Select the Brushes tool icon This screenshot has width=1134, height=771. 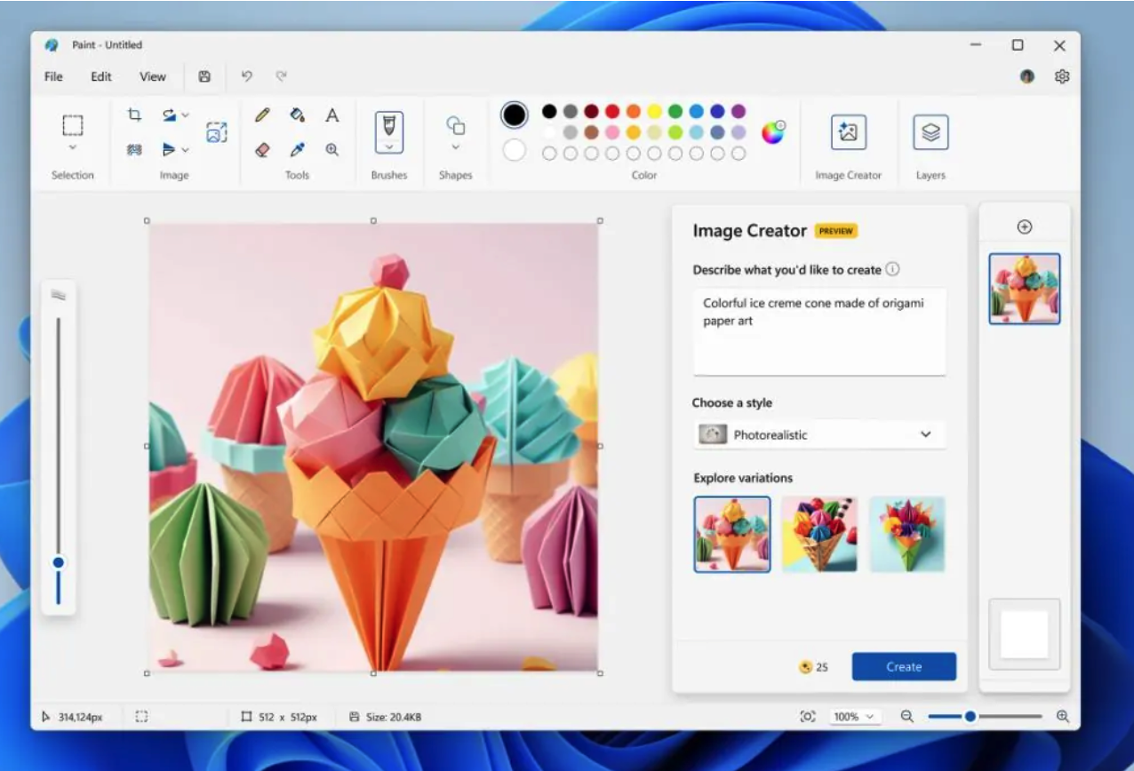coord(389,125)
